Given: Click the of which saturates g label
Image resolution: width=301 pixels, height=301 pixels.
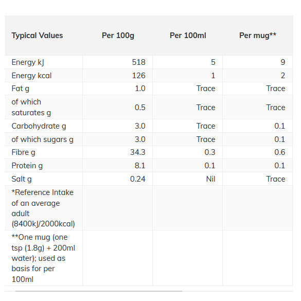Looking at the screenshot, I should click(x=31, y=108).
